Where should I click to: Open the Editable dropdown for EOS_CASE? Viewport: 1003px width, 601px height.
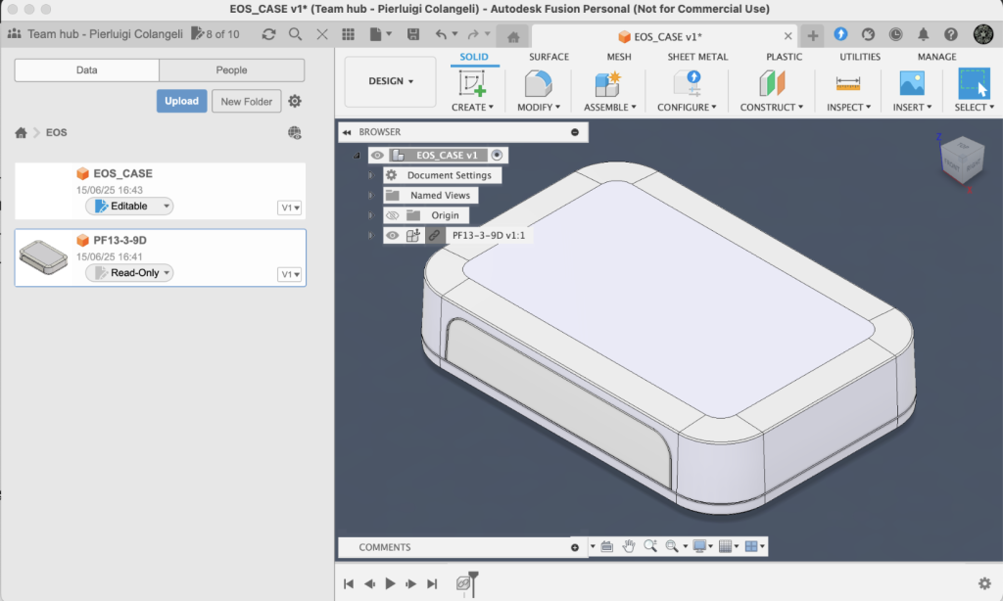point(129,206)
